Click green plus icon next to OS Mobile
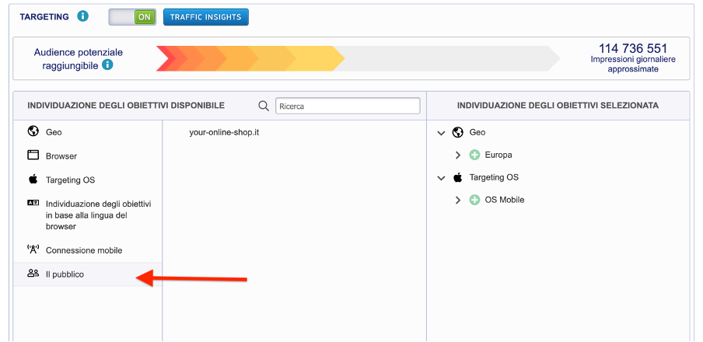 pyautogui.click(x=474, y=200)
